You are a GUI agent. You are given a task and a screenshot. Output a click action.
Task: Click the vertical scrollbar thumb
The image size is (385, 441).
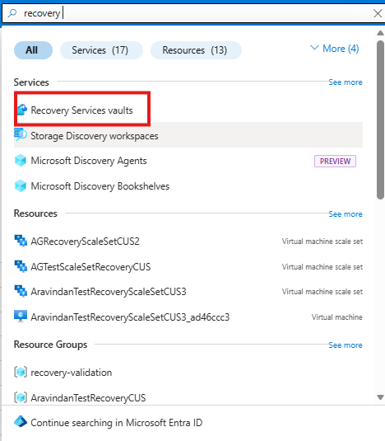tap(381, 120)
